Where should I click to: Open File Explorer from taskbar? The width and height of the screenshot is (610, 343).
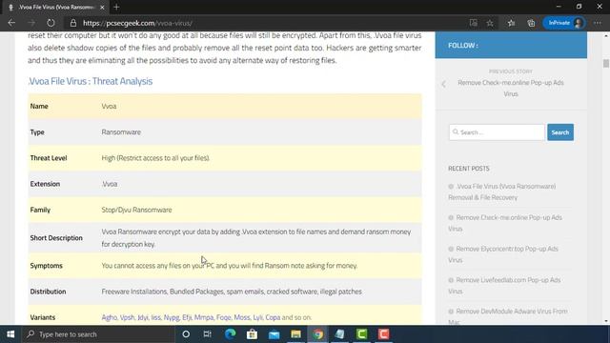pyautogui.click(x=295, y=334)
